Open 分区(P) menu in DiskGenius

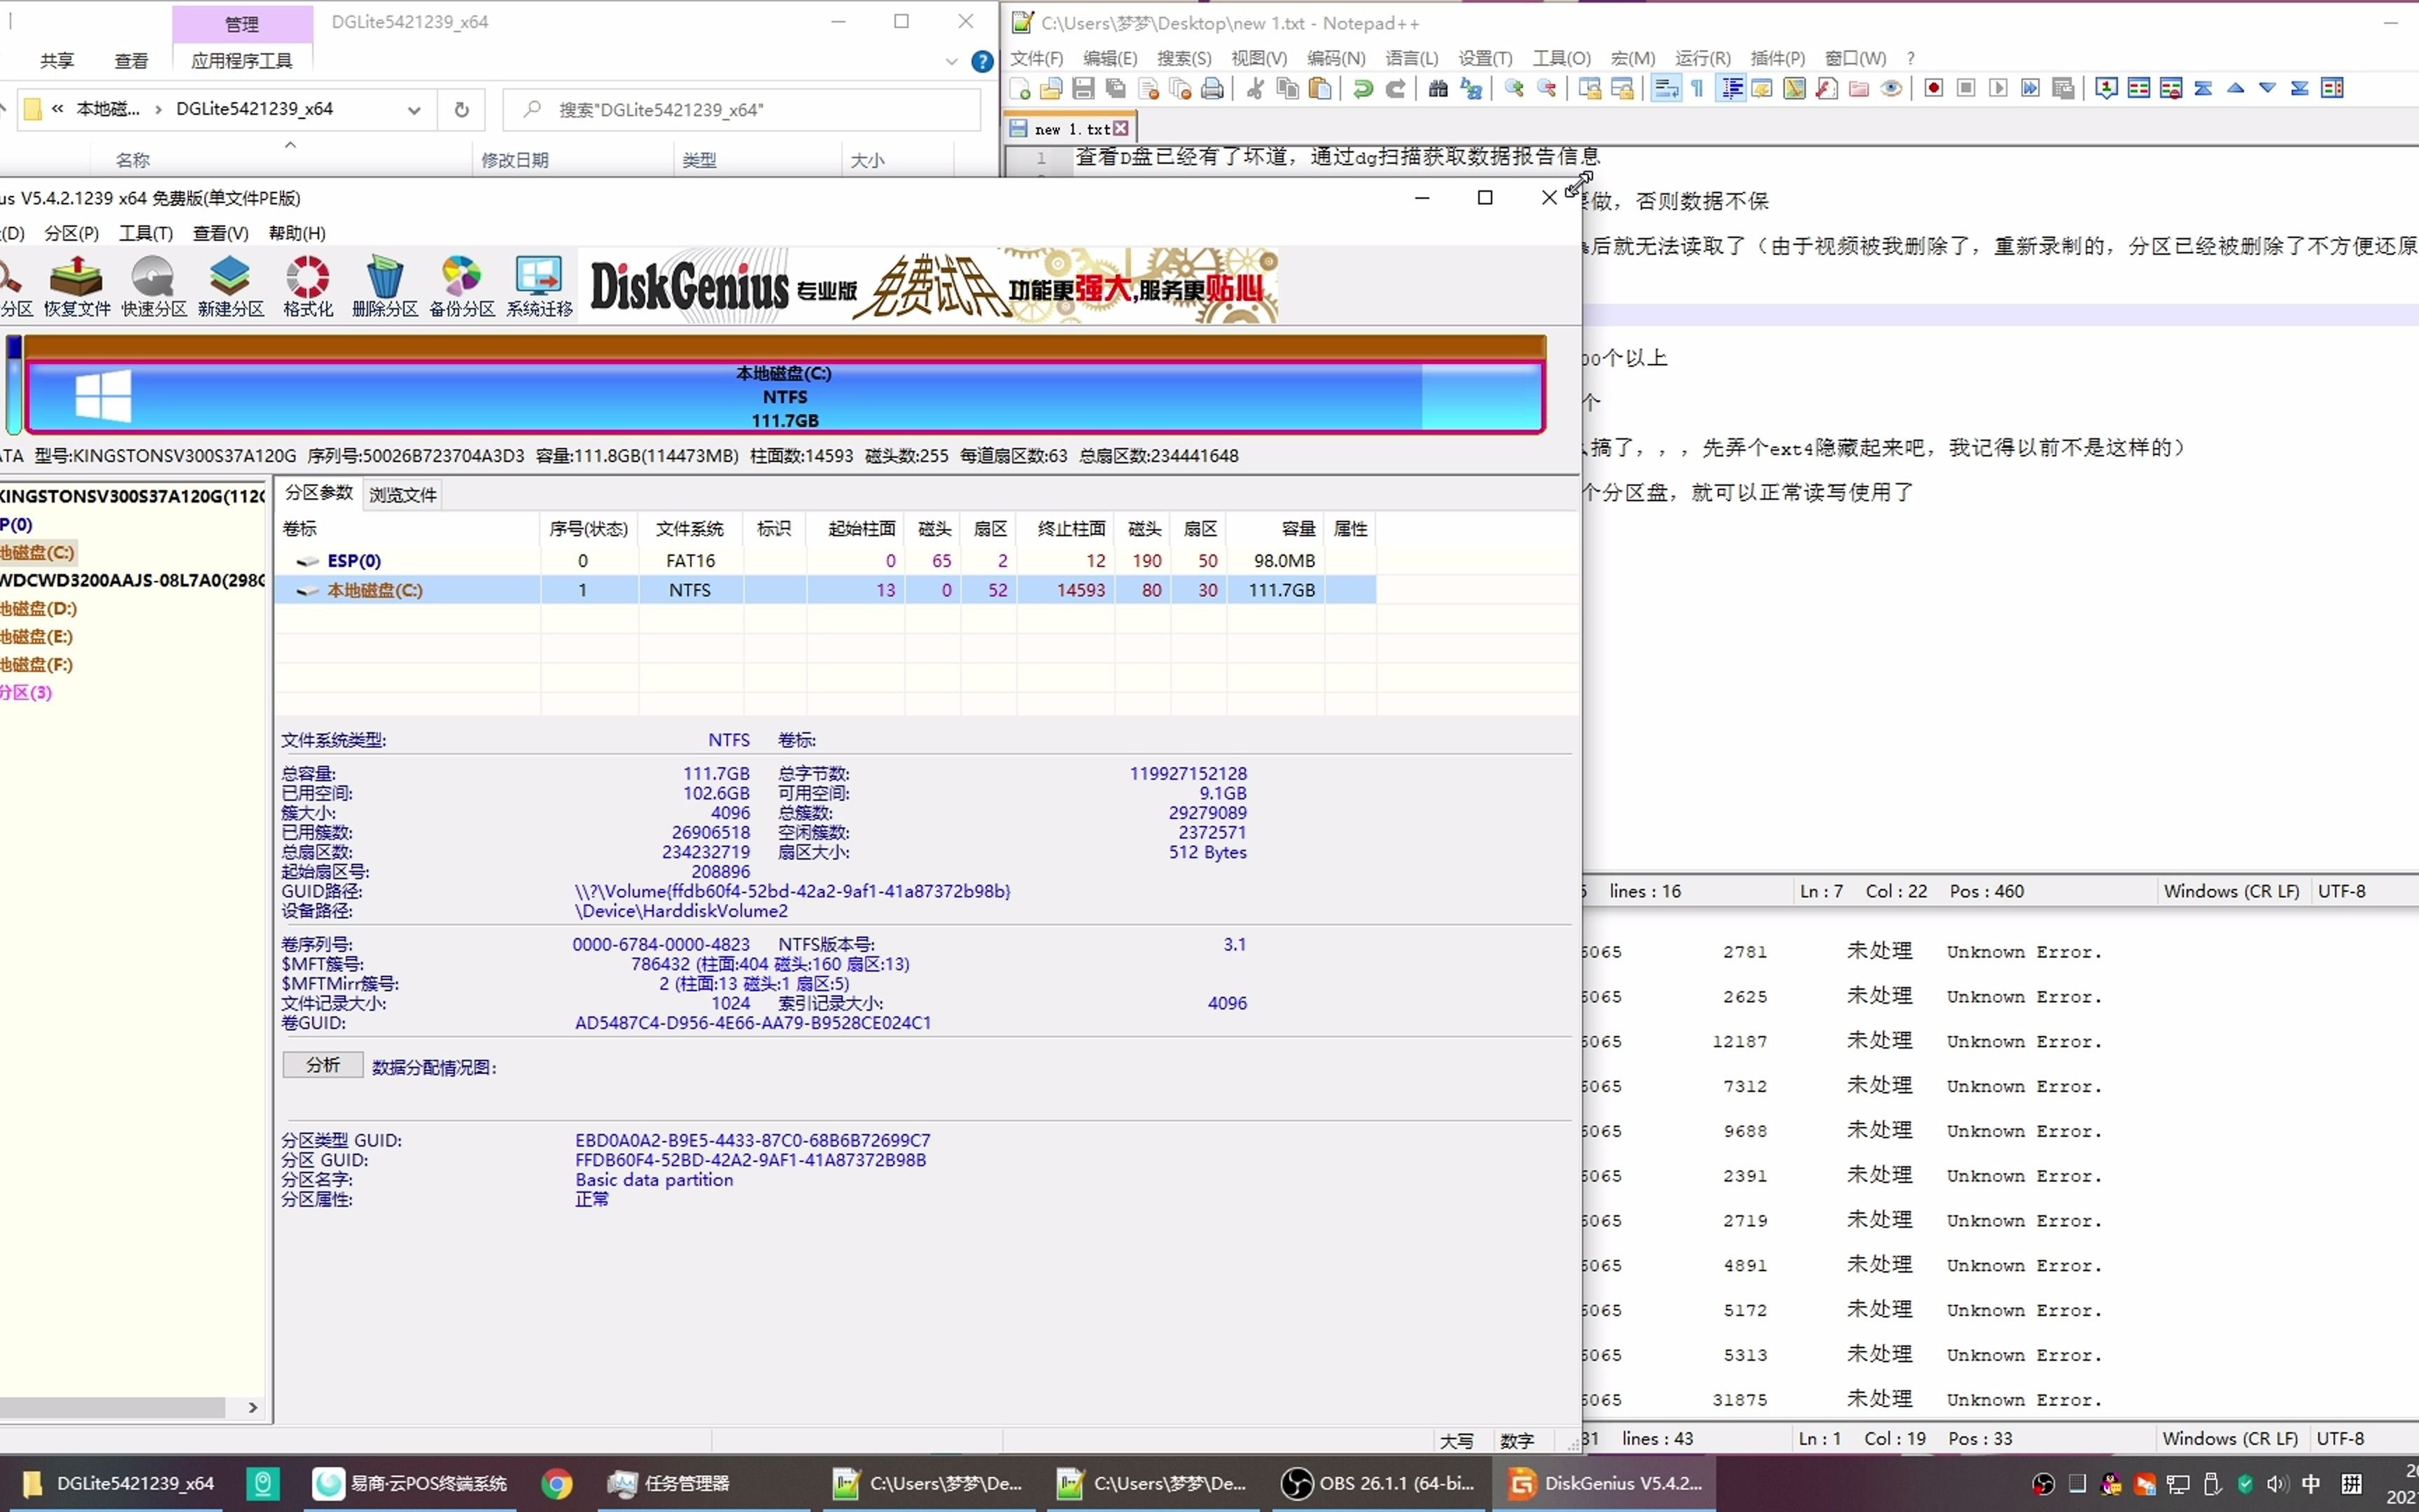[x=72, y=233]
